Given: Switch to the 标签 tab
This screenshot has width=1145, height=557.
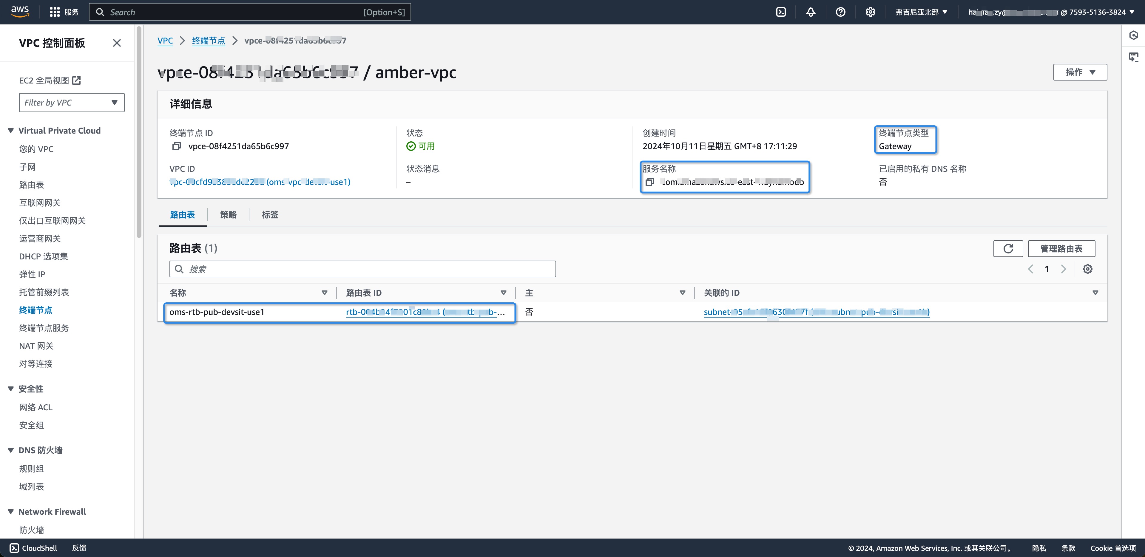Looking at the screenshot, I should point(270,214).
